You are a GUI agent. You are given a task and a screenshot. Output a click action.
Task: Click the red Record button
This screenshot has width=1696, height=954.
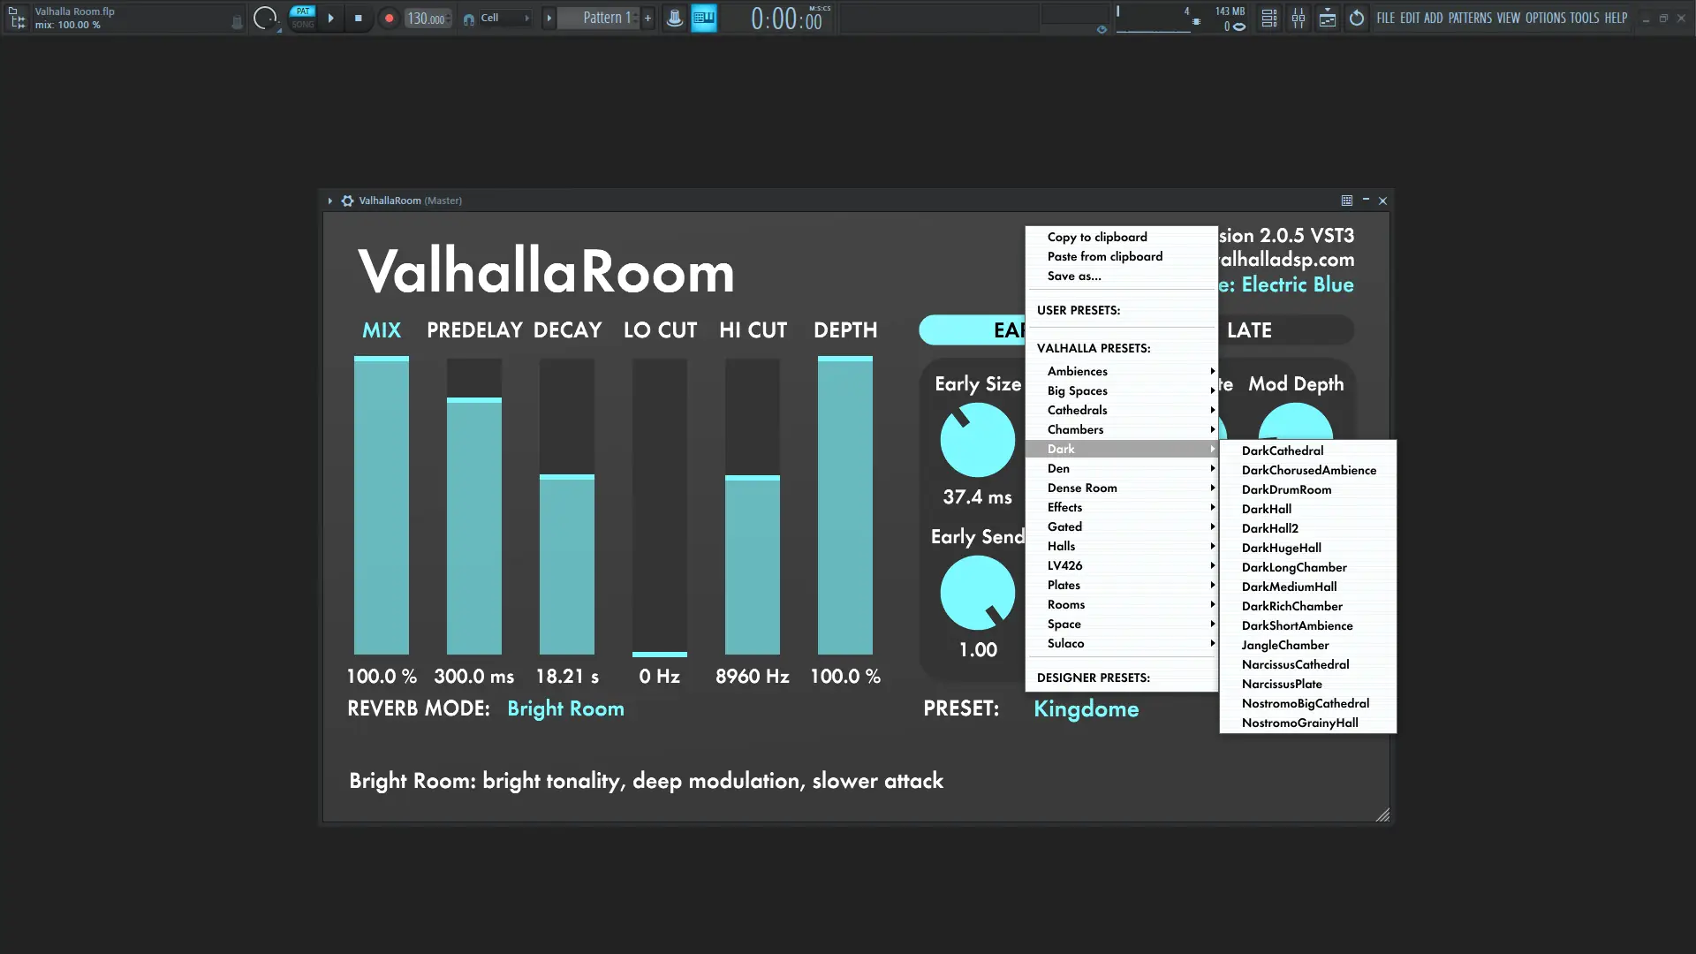click(x=389, y=18)
